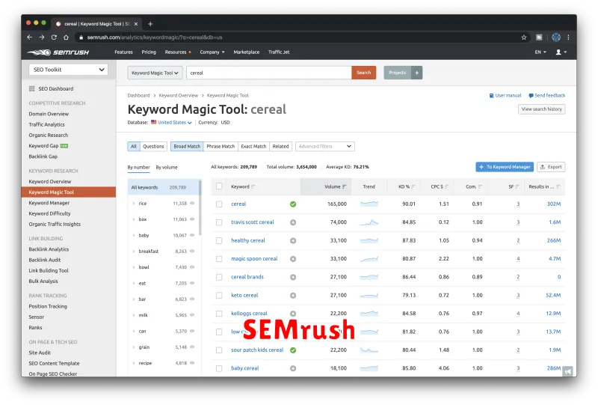Sort by Volume column sort icon

(344, 186)
